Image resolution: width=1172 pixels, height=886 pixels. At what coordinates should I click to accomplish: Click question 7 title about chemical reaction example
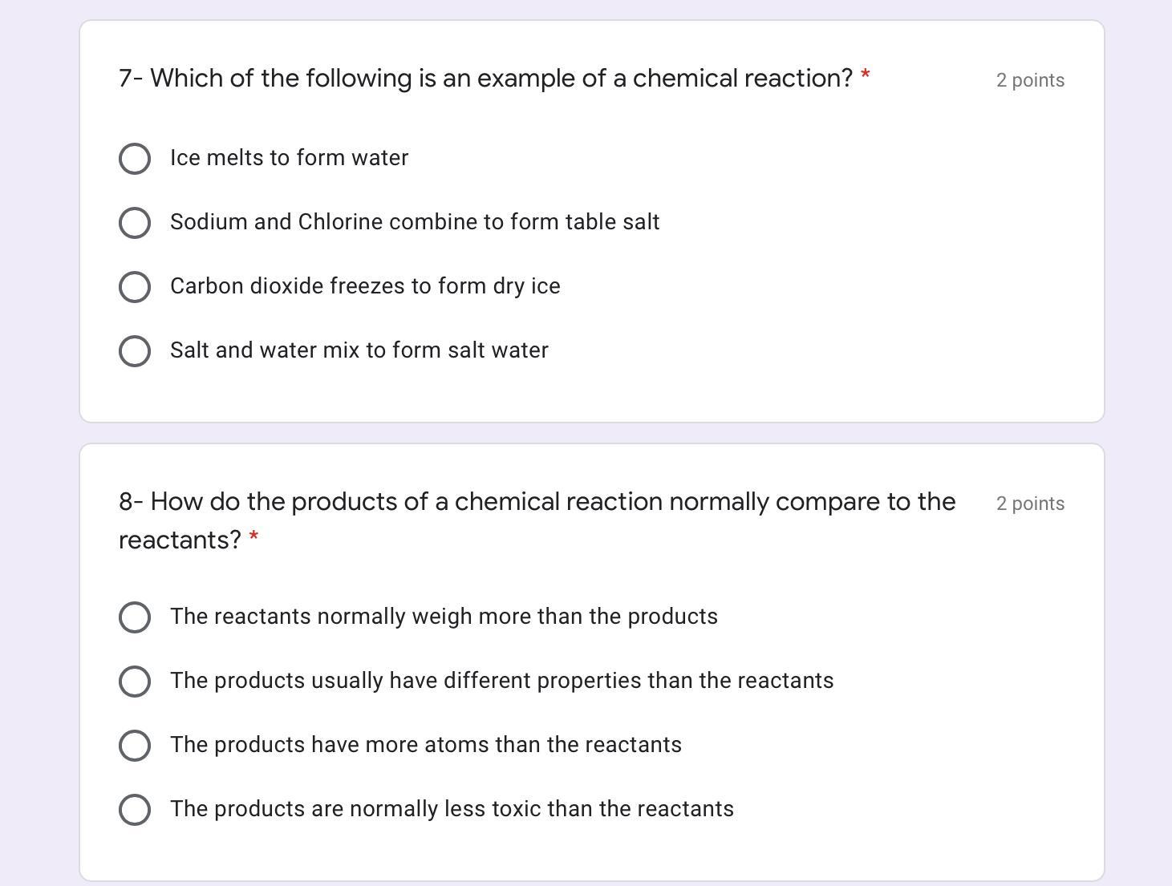[x=485, y=79]
